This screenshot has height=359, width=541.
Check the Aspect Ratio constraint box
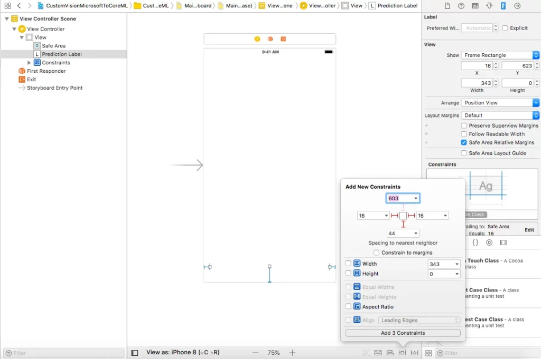pos(349,307)
